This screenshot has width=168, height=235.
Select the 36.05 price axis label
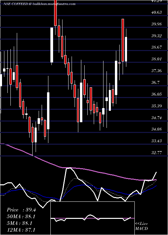(157, 94)
